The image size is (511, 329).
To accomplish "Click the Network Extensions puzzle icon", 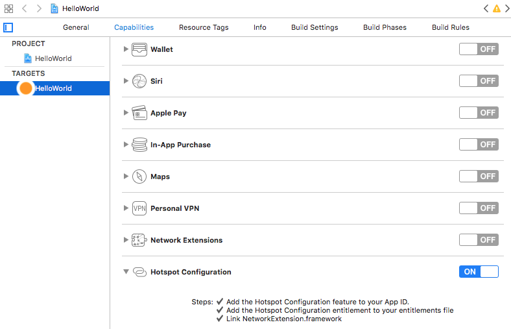I will pos(139,240).
